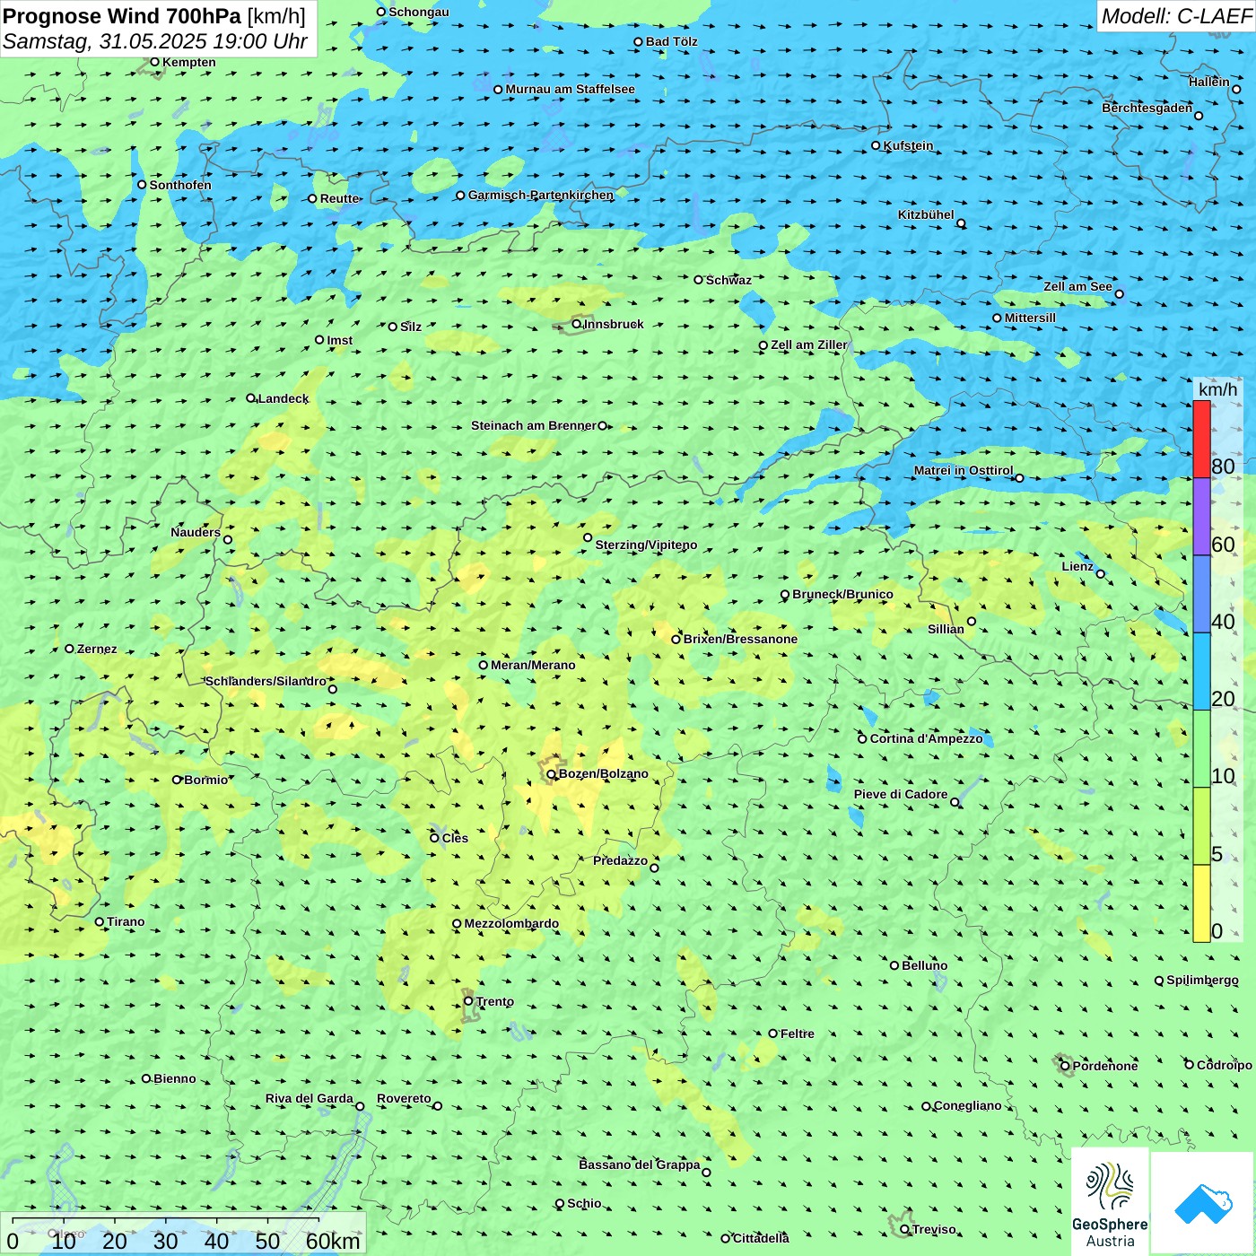Click the km/h legend heading
This screenshot has width=1256, height=1256.
[1217, 389]
